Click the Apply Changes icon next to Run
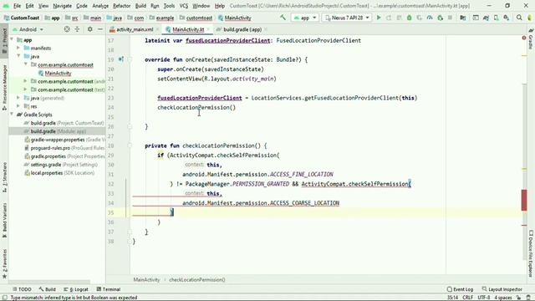The image size is (535, 301). coord(389,18)
